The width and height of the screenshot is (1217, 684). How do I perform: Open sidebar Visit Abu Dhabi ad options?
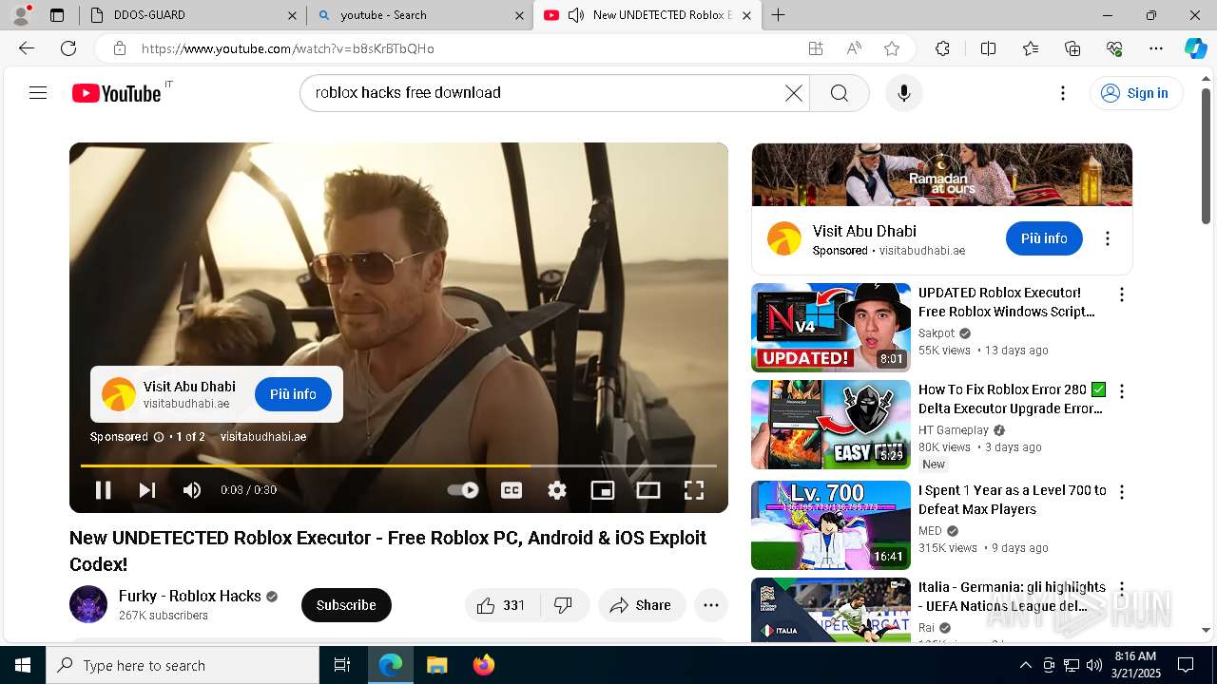click(1107, 238)
